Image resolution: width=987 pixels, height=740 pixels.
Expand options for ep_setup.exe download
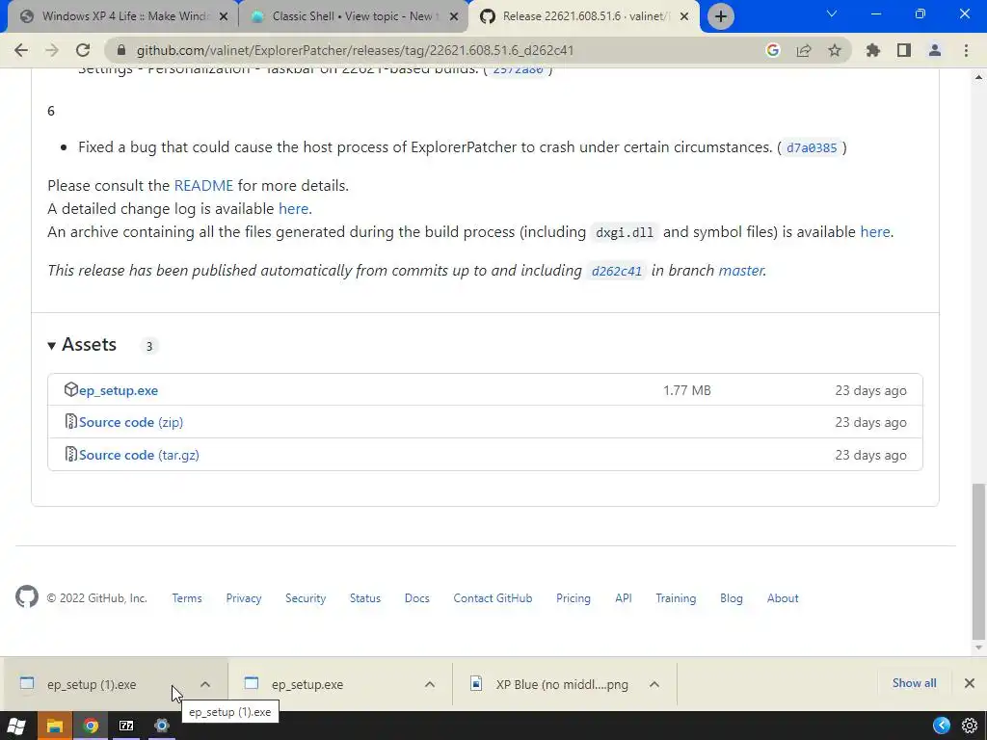(429, 684)
